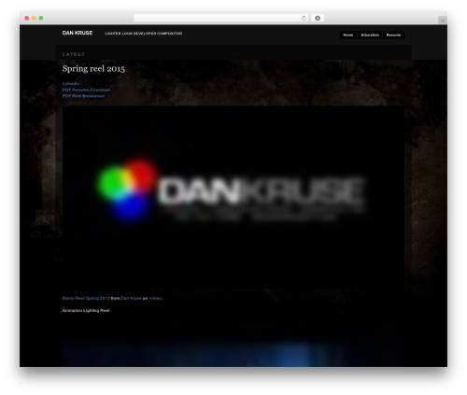
Task: Open the PDF Resume Download link
Action: [x=86, y=90]
